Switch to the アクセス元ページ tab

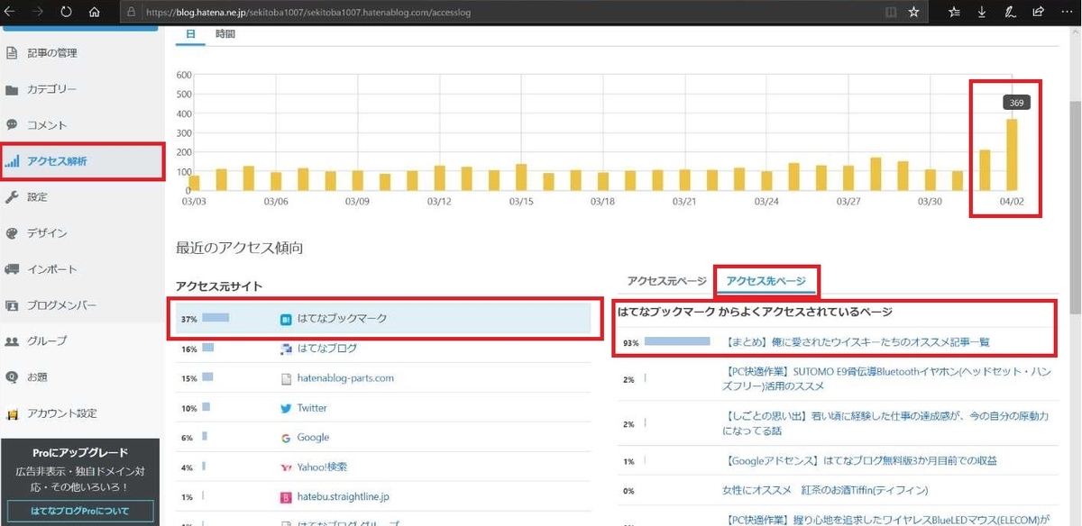(666, 281)
